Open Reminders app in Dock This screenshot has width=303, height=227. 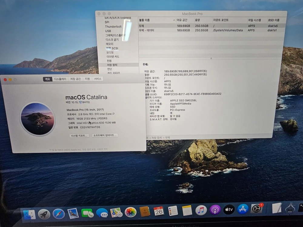coord(173,211)
